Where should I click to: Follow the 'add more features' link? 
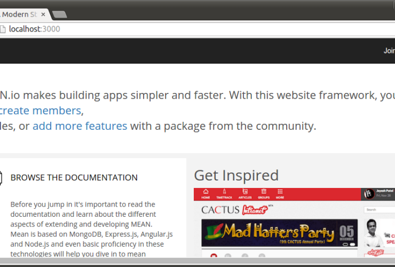coord(80,126)
